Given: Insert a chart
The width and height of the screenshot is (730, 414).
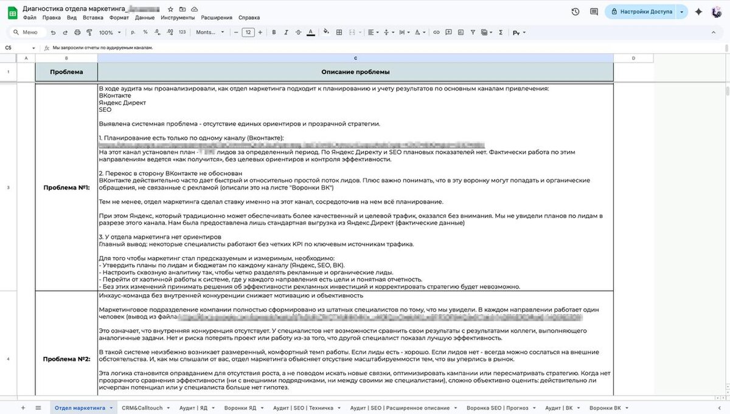Looking at the screenshot, I should point(460,32).
